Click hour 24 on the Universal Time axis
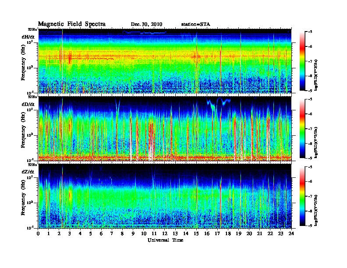 [x=291, y=233]
